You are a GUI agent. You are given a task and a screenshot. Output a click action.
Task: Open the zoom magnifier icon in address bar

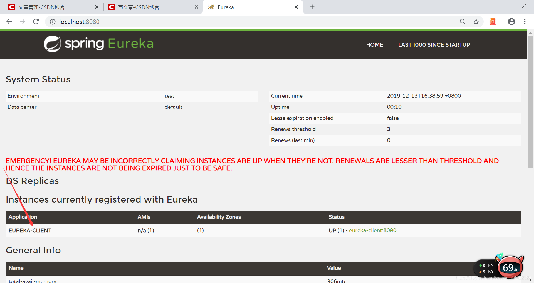pyautogui.click(x=463, y=22)
